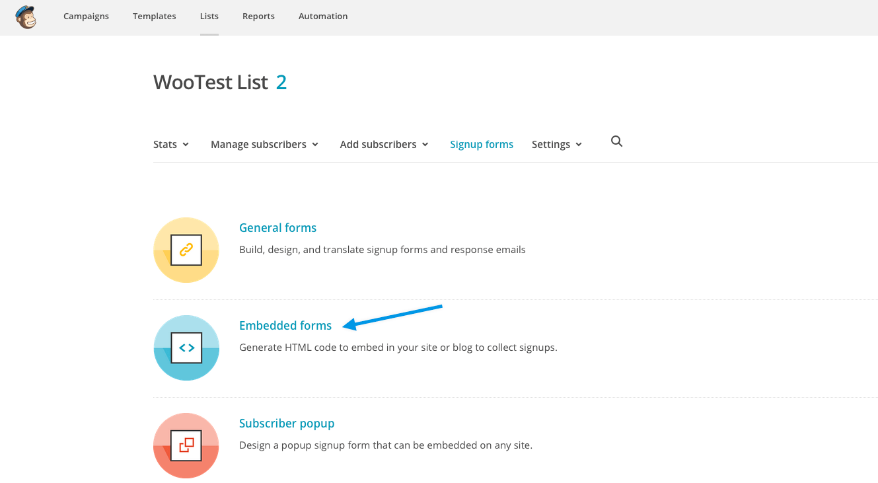The height and width of the screenshot is (483, 878).
Task: Click the Subscriber popup icon
Action: (x=186, y=445)
